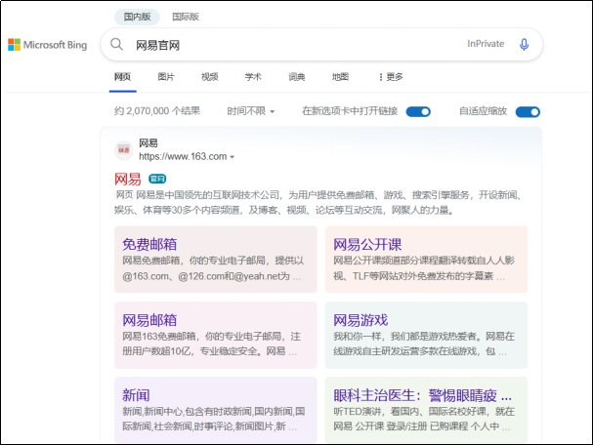Open the 时间不限 time filter dropdown
The image size is (593, 445).
pyautogui.click(x=251, y=111)
